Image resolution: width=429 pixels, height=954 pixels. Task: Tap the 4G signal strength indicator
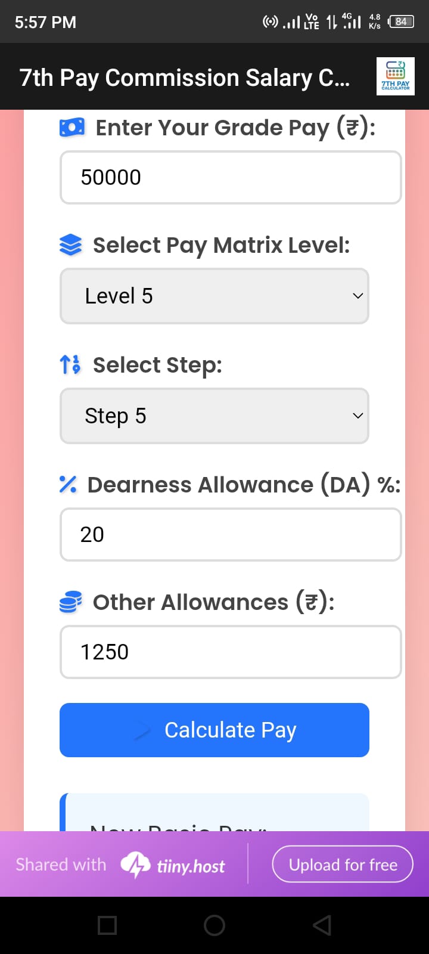352,21
